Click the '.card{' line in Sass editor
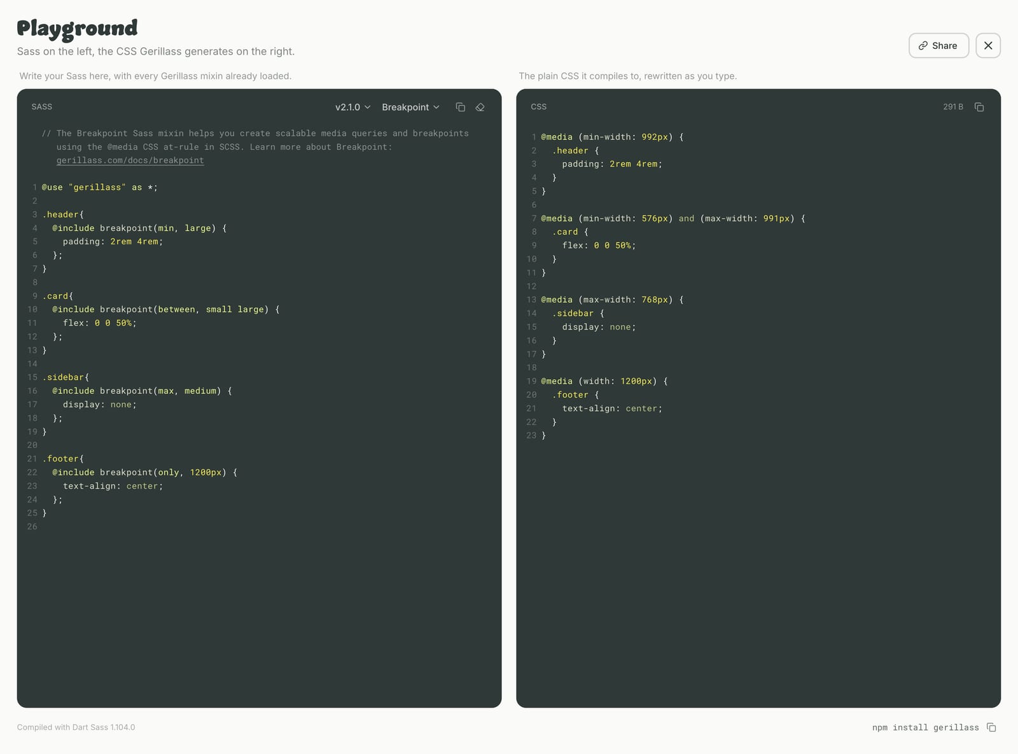 [x=58, y=296]
